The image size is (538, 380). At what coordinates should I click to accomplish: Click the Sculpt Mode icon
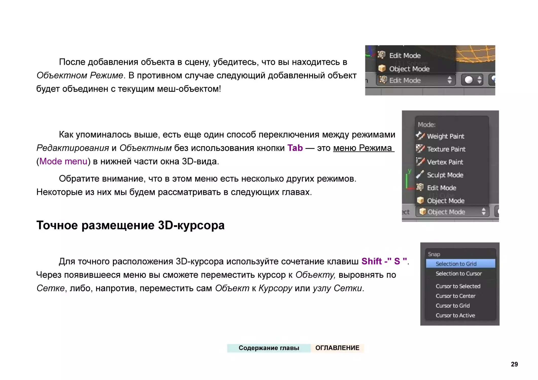(x=420, y=174)
